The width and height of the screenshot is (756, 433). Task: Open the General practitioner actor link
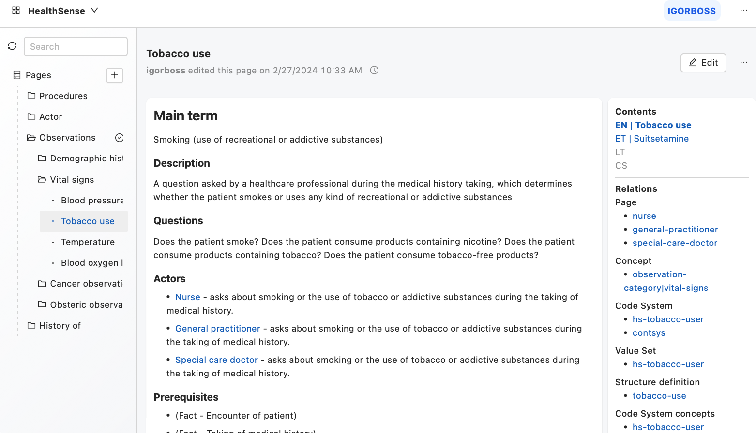(x=217, y=329)
